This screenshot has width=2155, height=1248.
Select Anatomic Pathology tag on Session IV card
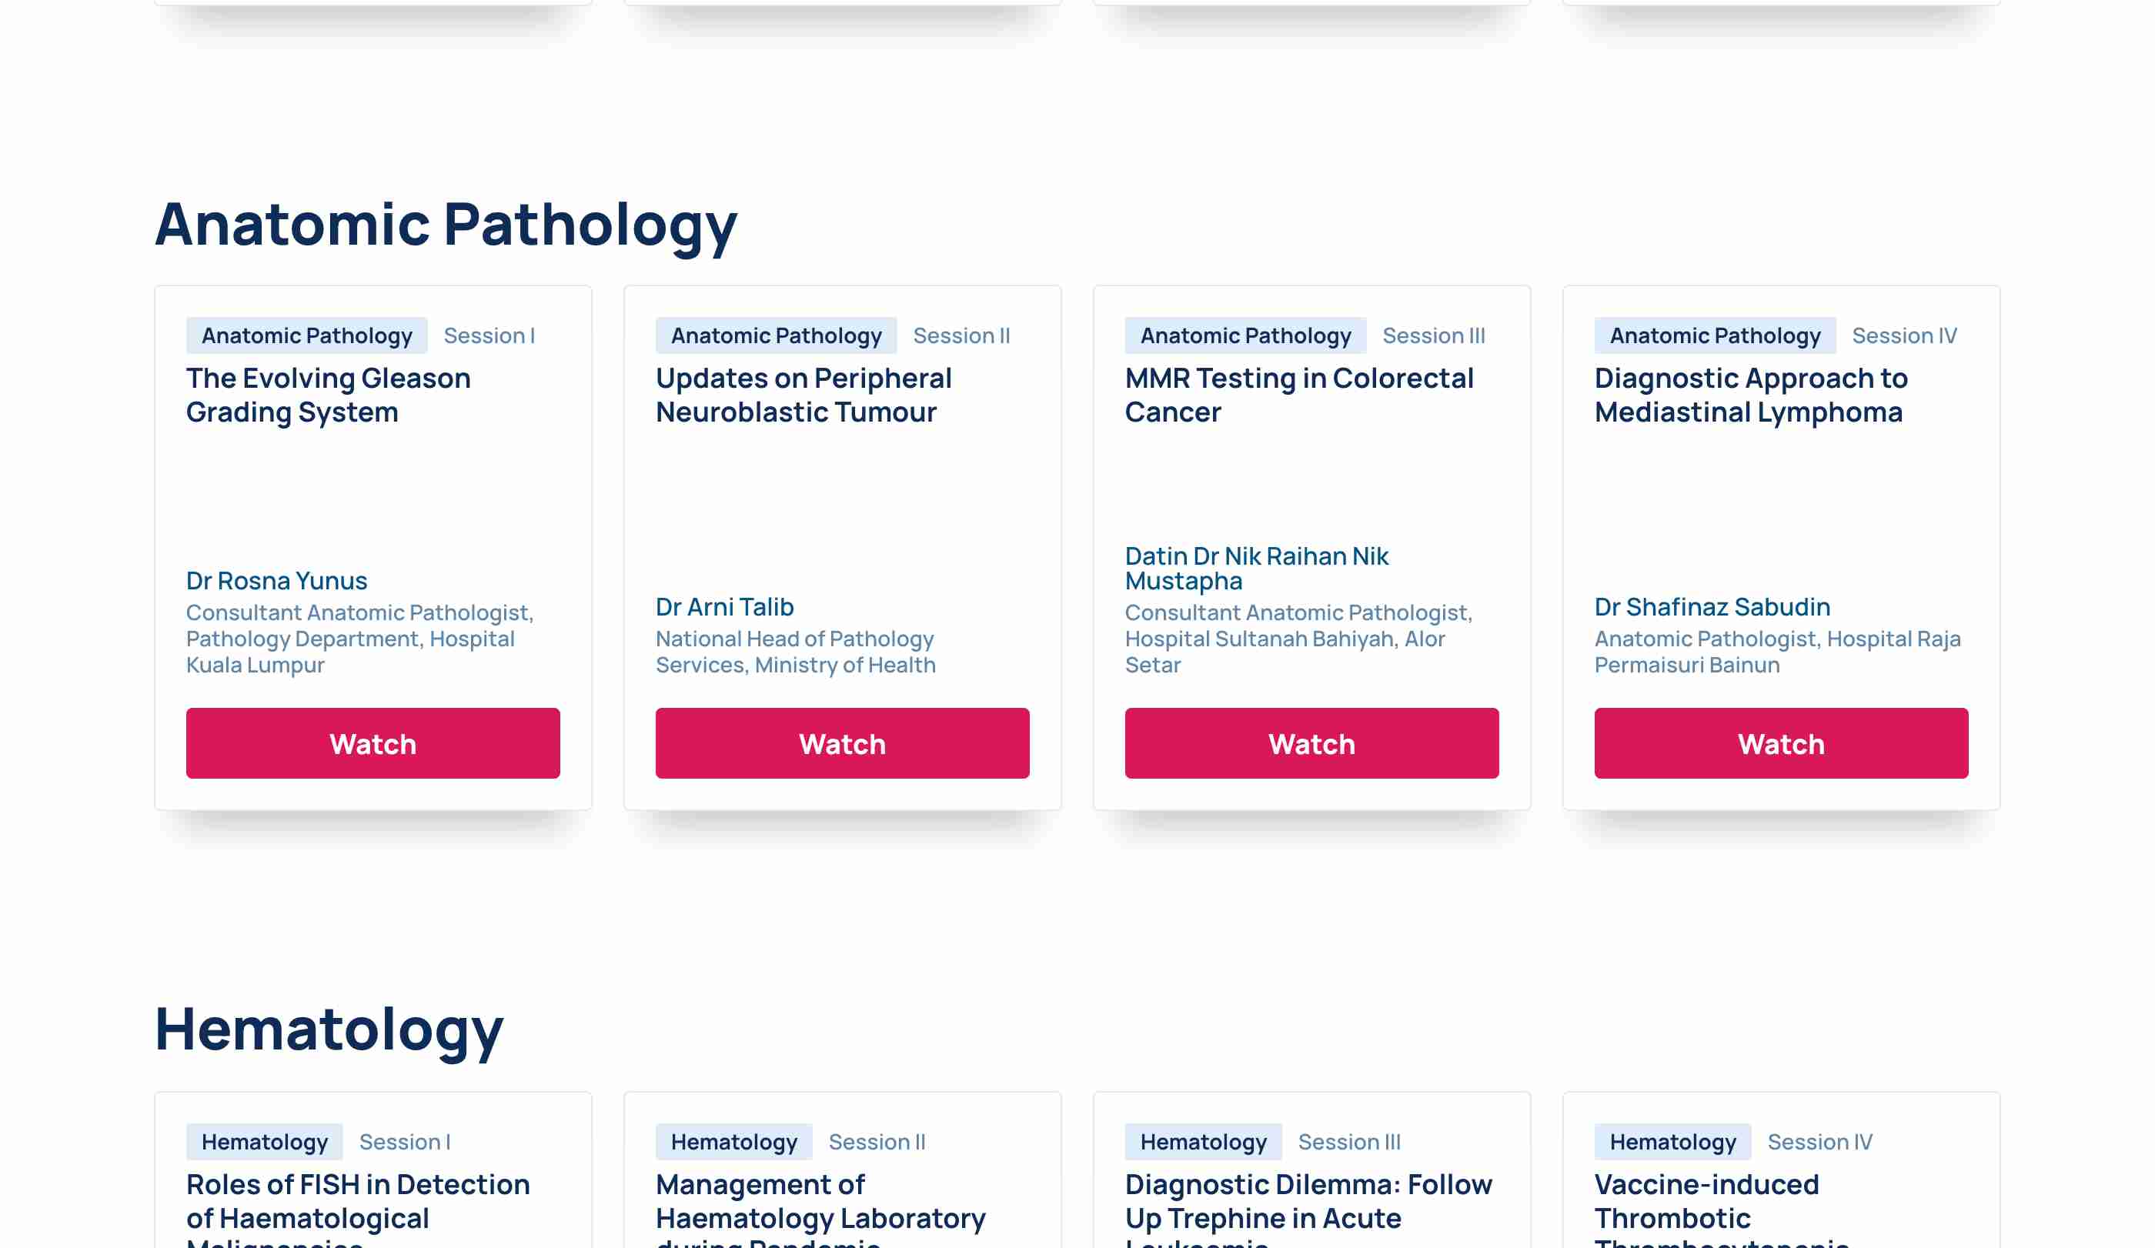(x=1716, y=335)
